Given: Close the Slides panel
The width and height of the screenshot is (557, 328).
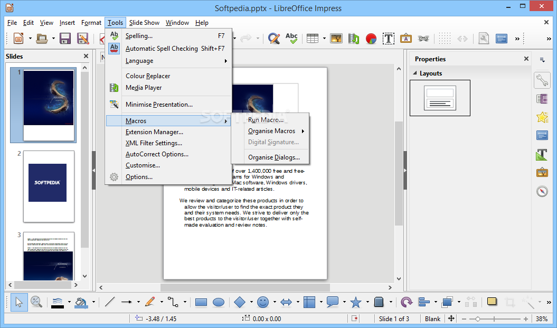Looking at the screenshot, I should tap(86, 56).
